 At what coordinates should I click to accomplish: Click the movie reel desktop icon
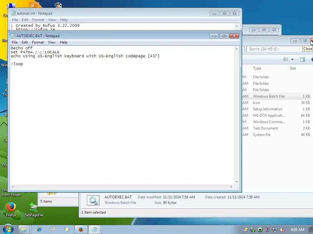pyautogui.click(x=57, y=5)
